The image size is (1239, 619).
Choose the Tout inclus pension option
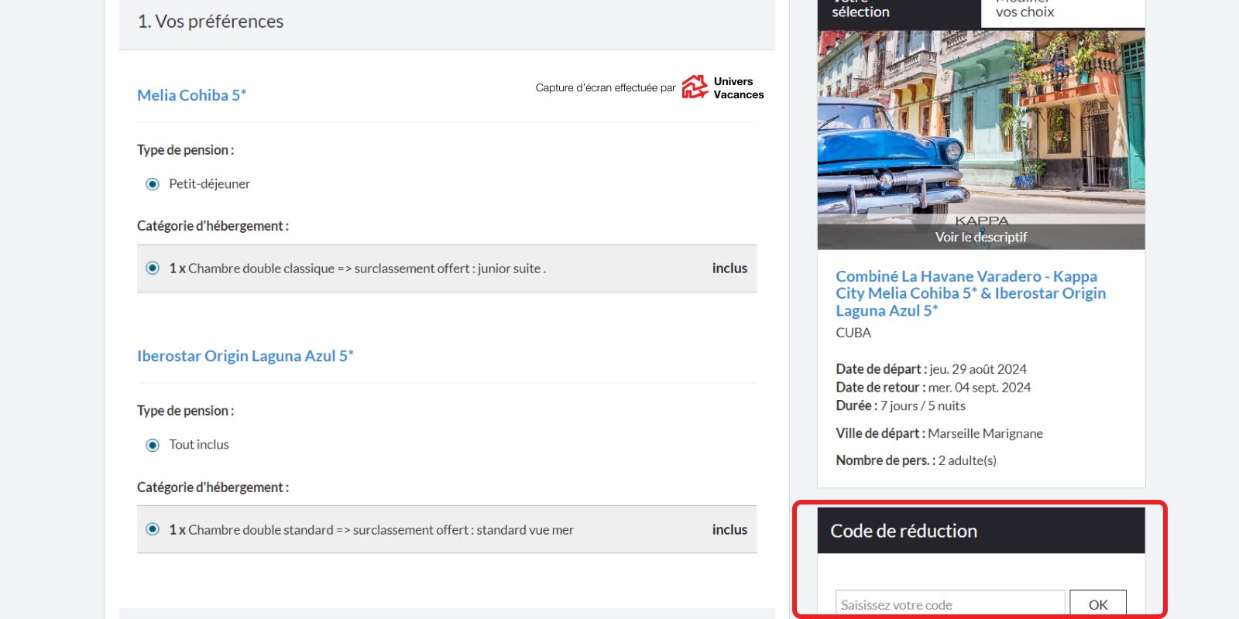(x=153, y=445)
